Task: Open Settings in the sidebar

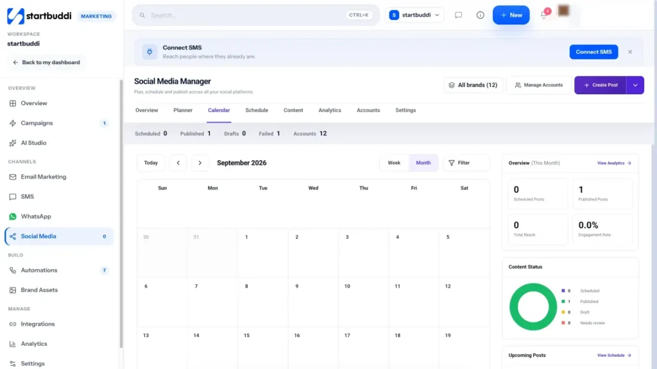Action: click(x=58, y=363)
